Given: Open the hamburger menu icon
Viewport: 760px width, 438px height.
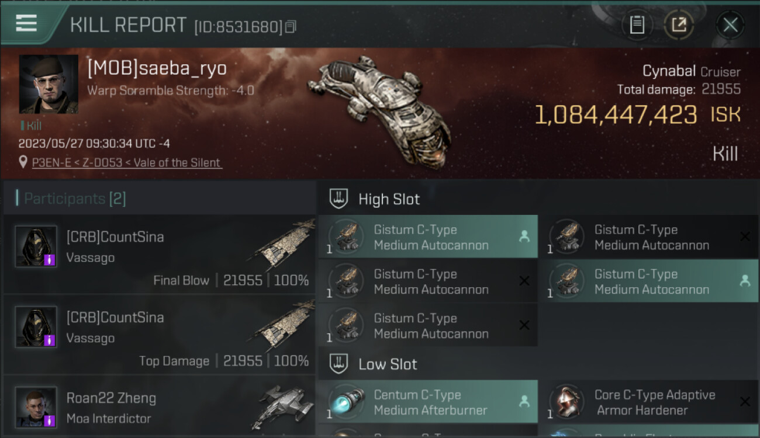Looking at the screenshot, I should point(26,23).
